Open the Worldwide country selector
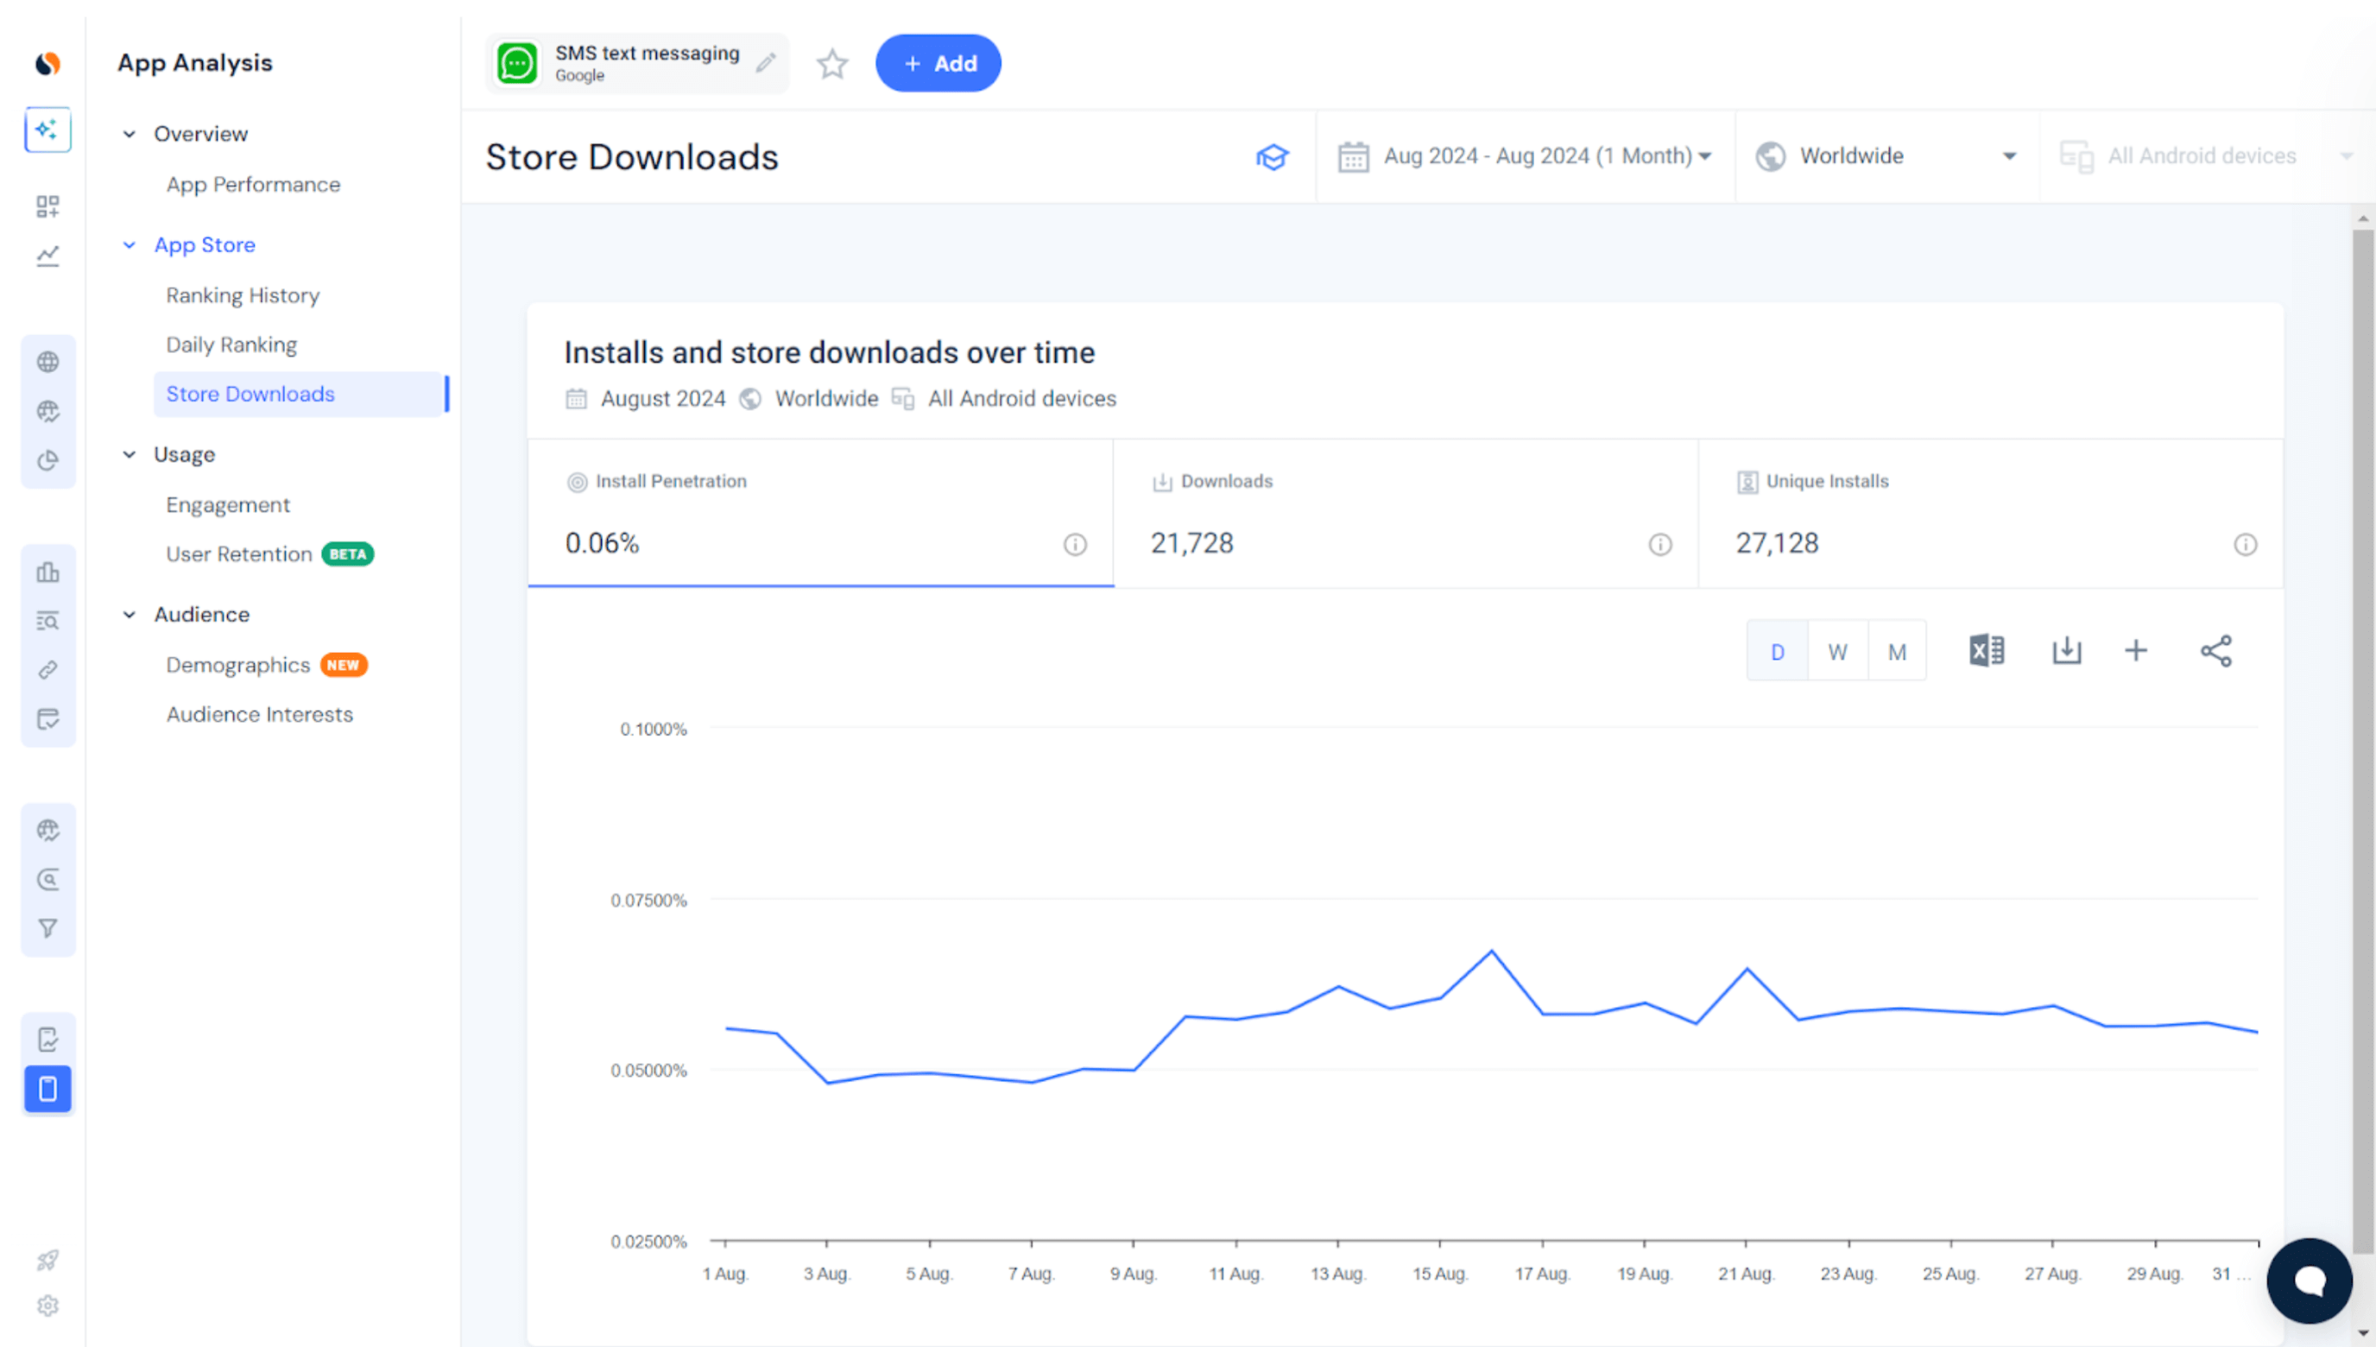This screenshot has height=1347, width=2376. click(1885, 155)
